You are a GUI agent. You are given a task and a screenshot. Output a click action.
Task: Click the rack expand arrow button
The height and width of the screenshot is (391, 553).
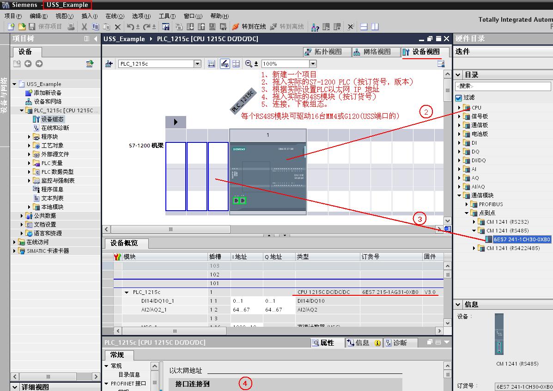176,122
